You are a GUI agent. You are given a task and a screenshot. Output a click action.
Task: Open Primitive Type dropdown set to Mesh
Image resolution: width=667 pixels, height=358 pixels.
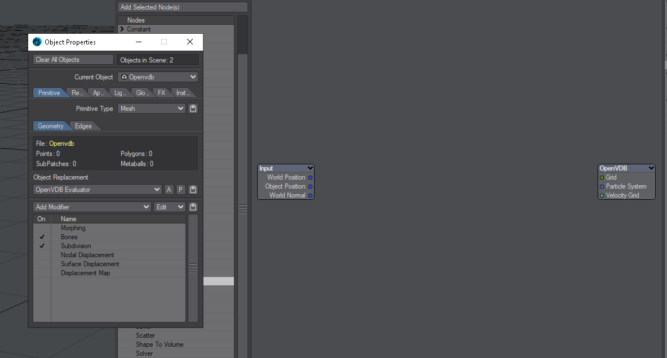click(x=152, y=108)
